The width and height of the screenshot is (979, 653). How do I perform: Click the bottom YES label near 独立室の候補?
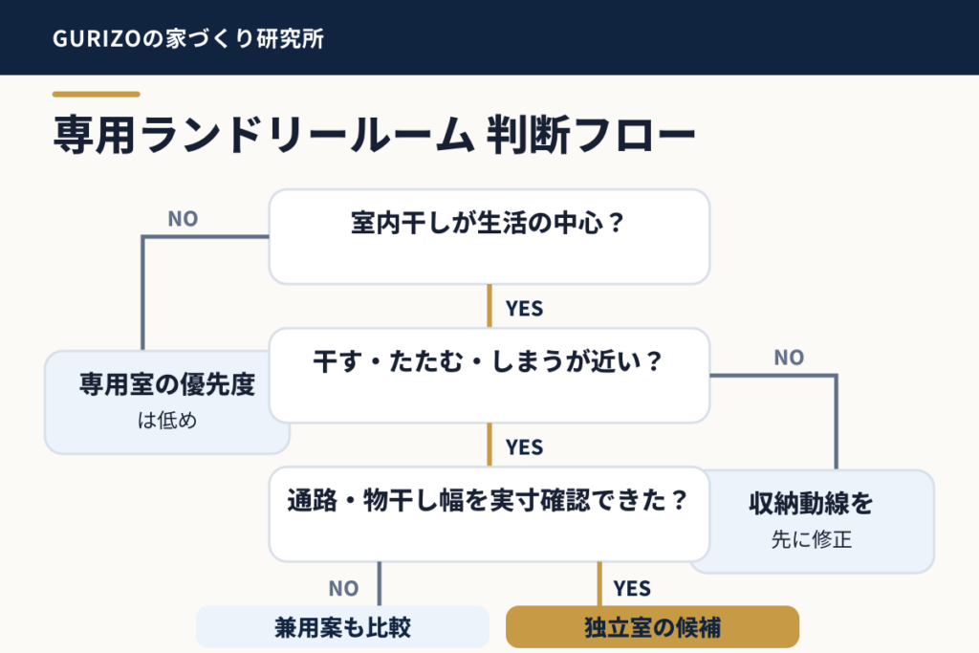click(x=632, y=588)
